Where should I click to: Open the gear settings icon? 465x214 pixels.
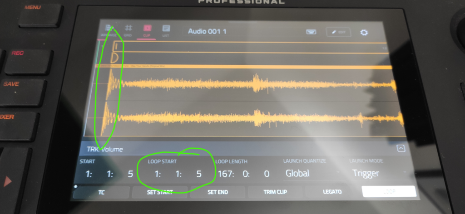pyautogui.click(x=364, y=32)
